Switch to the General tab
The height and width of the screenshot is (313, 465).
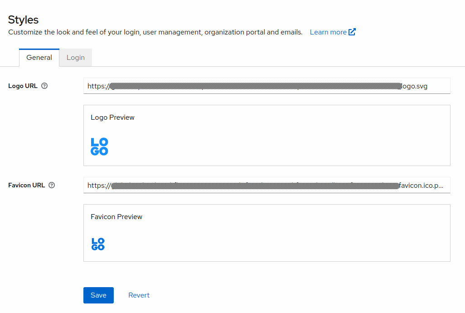click(x=39, y=58)
